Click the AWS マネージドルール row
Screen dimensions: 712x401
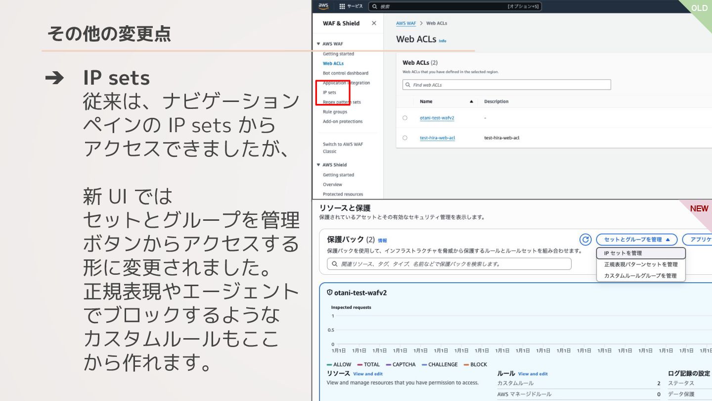578,394
